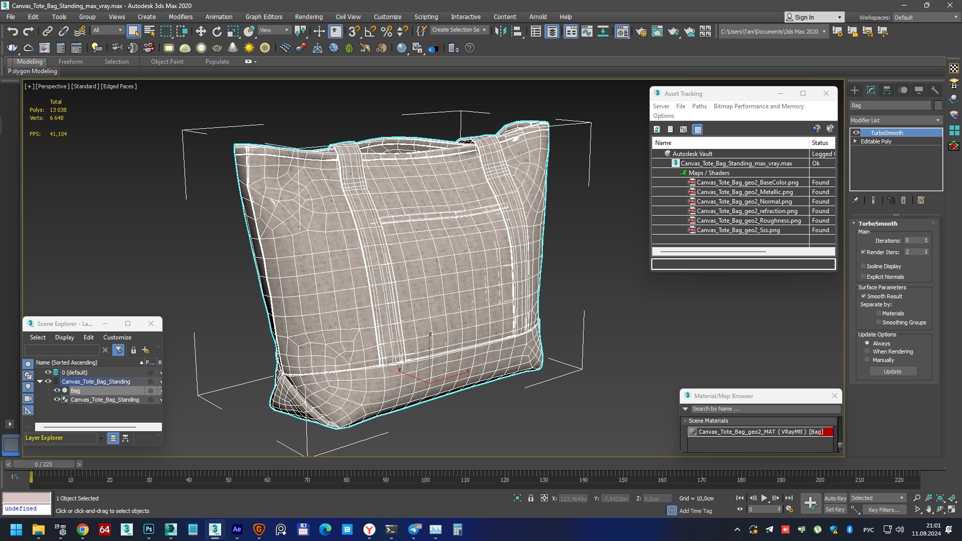Viewport: 962px width, 541px height.
Task: Open the Utilities wrench panel tab
Action: pos(934,90)
